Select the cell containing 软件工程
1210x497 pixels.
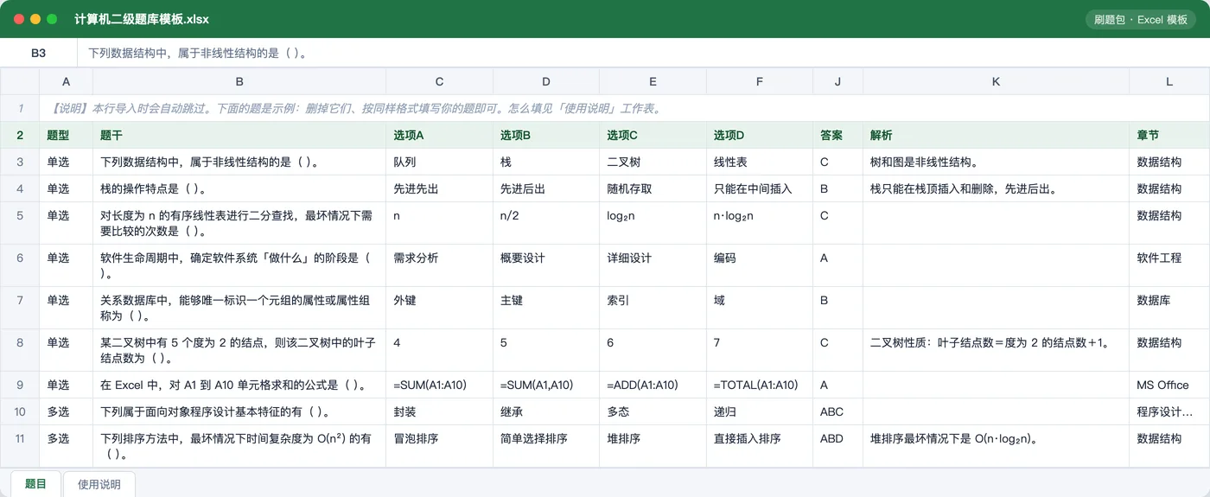click(1169, 265)
